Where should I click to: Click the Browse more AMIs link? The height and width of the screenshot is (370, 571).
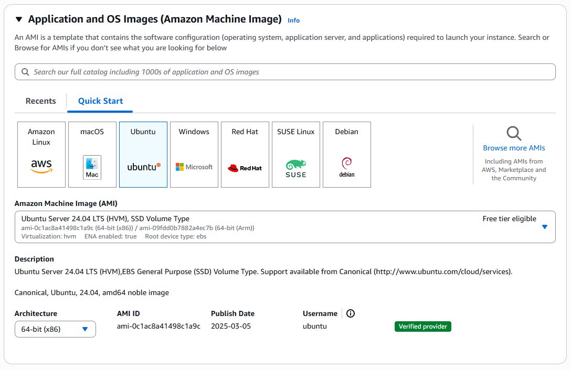tap(514, 148)
